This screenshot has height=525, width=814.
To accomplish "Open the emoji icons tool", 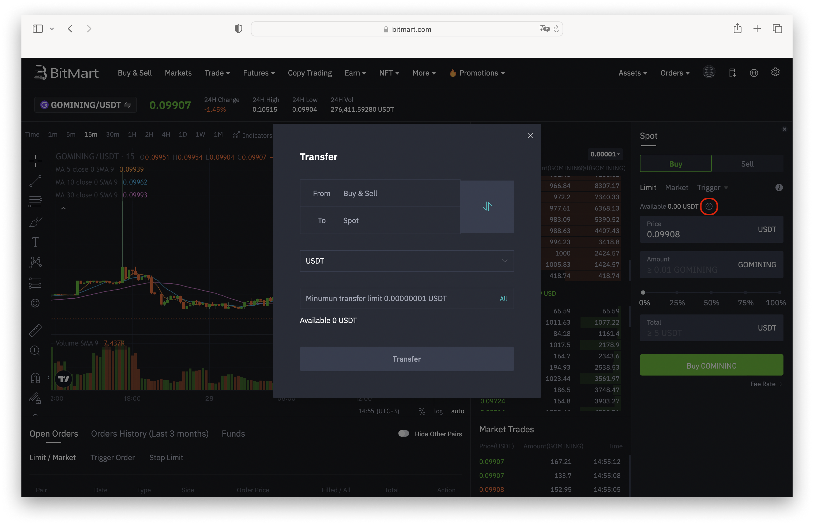I will coord(35,303).
